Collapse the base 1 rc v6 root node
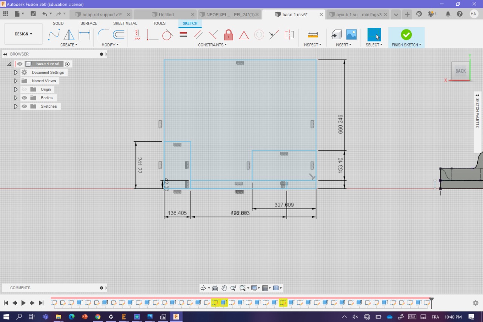The height and width of the screenshot is (322, 483). [9, 64]
